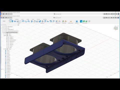Activate the blue Select tool in Seleccionar
The width and height of the screenshot is (120, 90).
tap(81, 21)
